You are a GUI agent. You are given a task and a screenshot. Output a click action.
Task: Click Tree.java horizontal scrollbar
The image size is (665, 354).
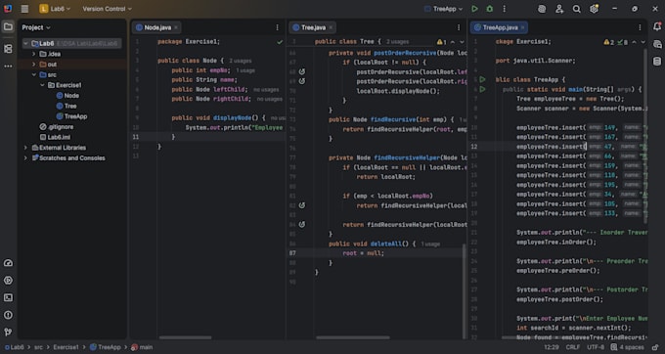352,337
